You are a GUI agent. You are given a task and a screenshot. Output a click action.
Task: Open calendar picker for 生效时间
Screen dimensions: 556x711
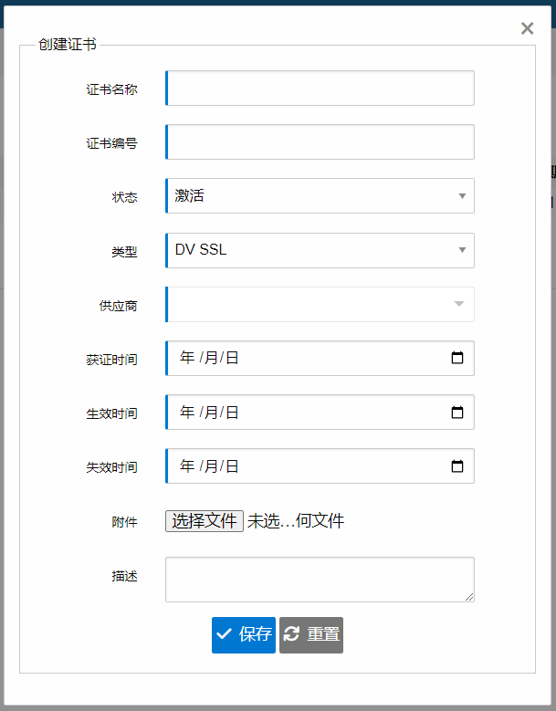457,413
